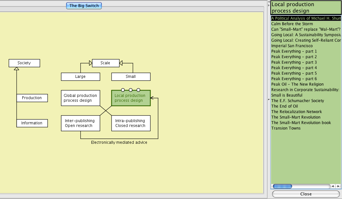342x199 pixels.
Task: Click the scroll-left arrow in resource list
Action: click(x=333, y=186)
